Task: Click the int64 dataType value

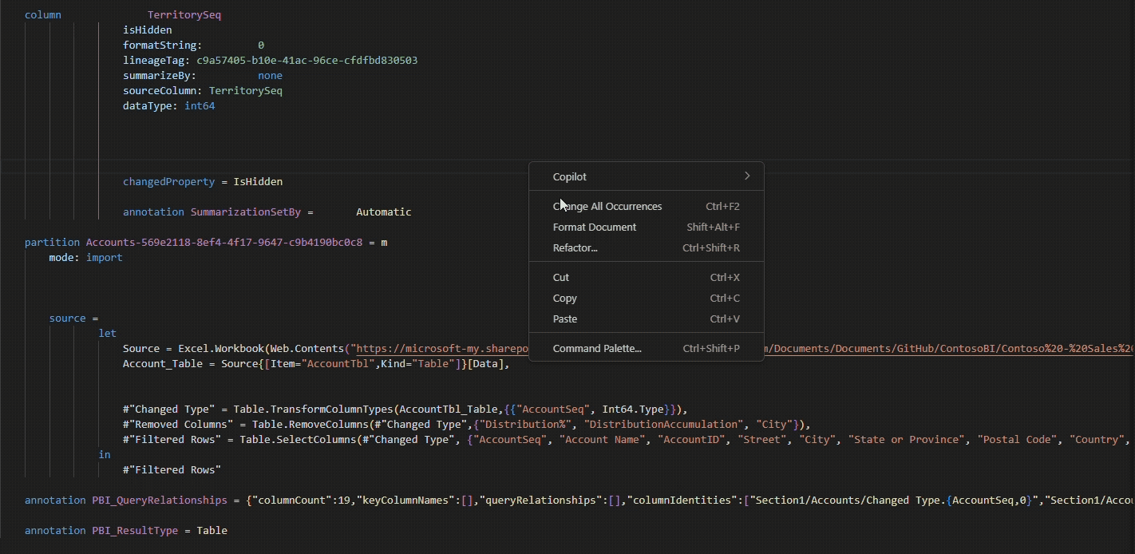Action: [200, 106]
